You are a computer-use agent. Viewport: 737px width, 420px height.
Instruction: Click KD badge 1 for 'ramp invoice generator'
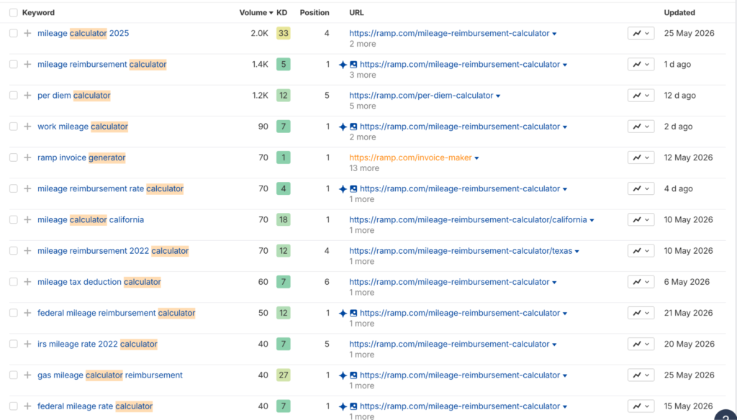point(283,157)
